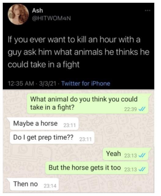Viewport: 161px width, 196px height.
Task: Tap read-receipt ticks on the 22:39 message
Action: [x=141, y=109]
